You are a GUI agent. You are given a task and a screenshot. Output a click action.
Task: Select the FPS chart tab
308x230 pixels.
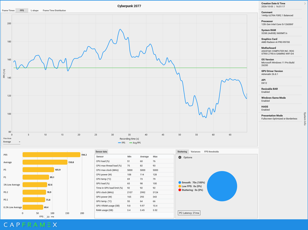click(22, 10)
